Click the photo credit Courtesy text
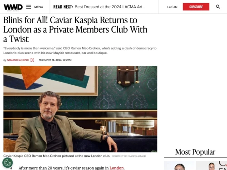The height and width of the screenshot is (170, 227). 129,156
